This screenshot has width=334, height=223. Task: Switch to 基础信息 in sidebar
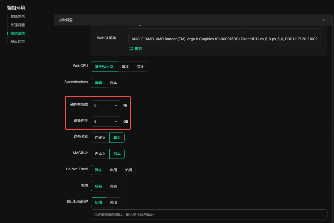18,17
